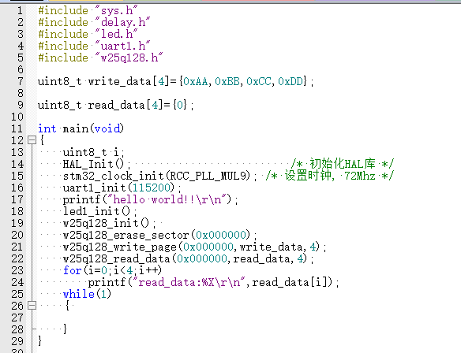Click the w25q128_write_page call

pyautogui.click(x=194, y=247)
